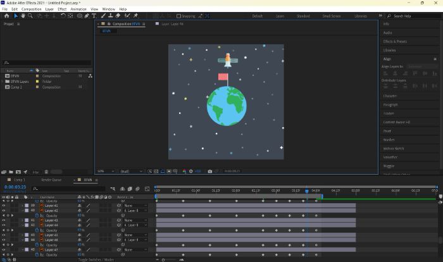The width and height of the screenshot is (443, 262).
Task: Select the Rotation tool
Action: point(63,16)
